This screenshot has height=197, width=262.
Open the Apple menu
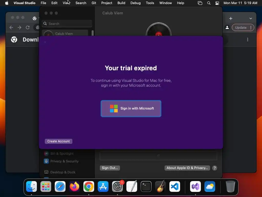[x=7, y=3]
